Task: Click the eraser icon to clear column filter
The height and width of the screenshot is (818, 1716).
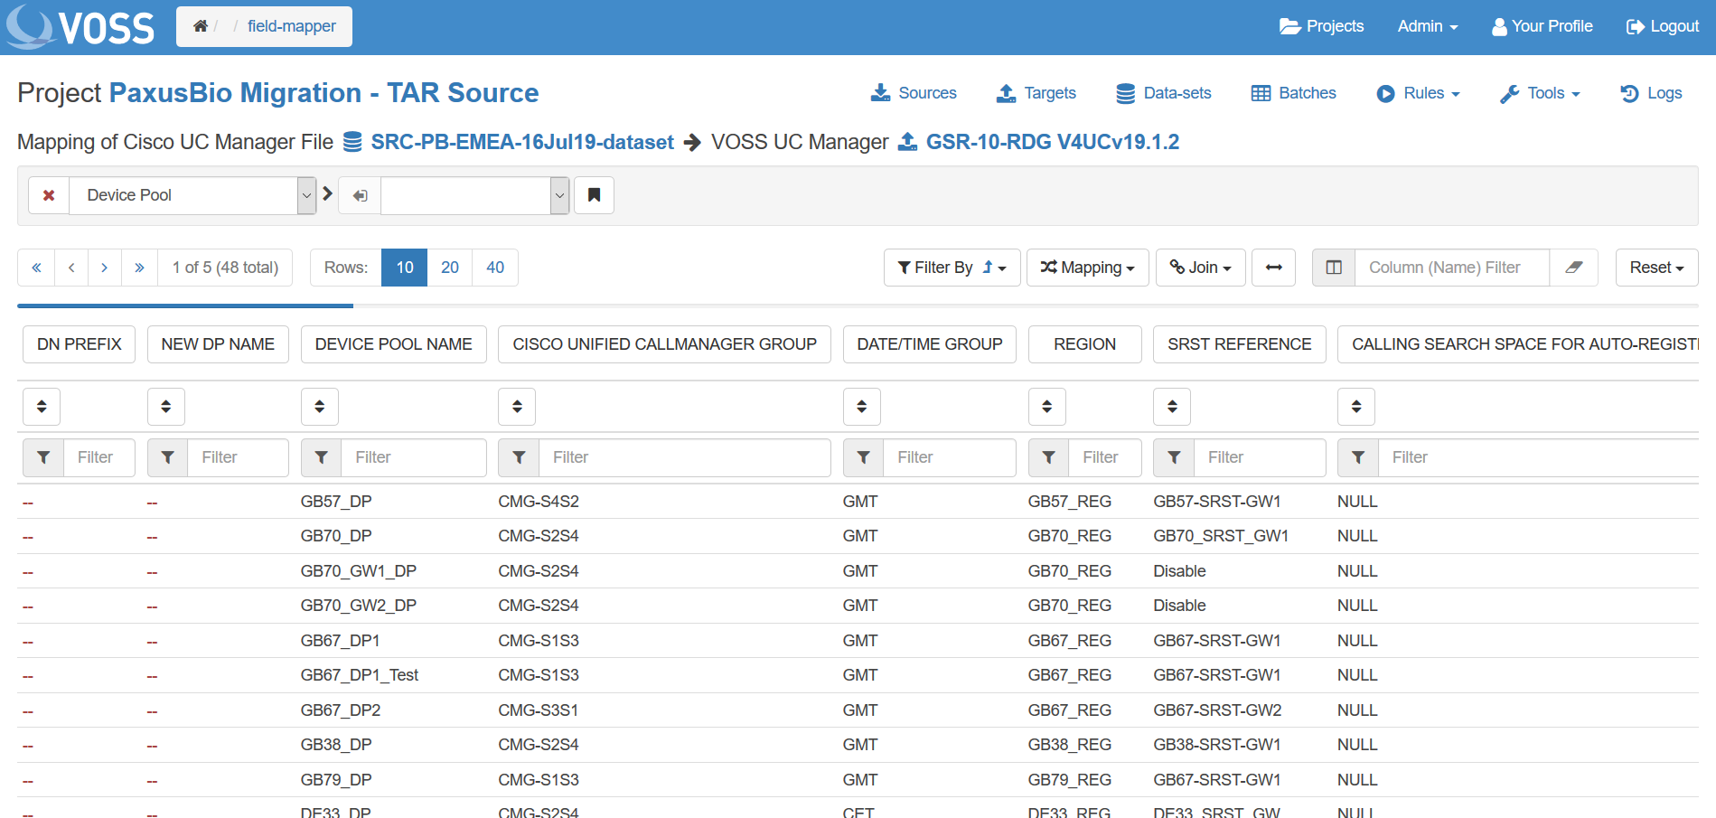Action: tap(1573, 268)
